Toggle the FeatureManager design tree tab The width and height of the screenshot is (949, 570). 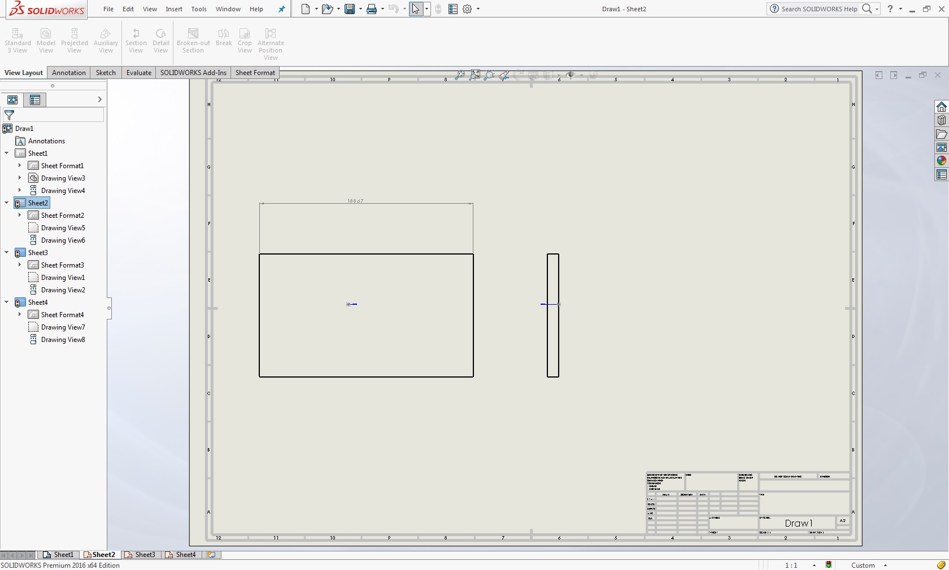click(x=12, y=100)
